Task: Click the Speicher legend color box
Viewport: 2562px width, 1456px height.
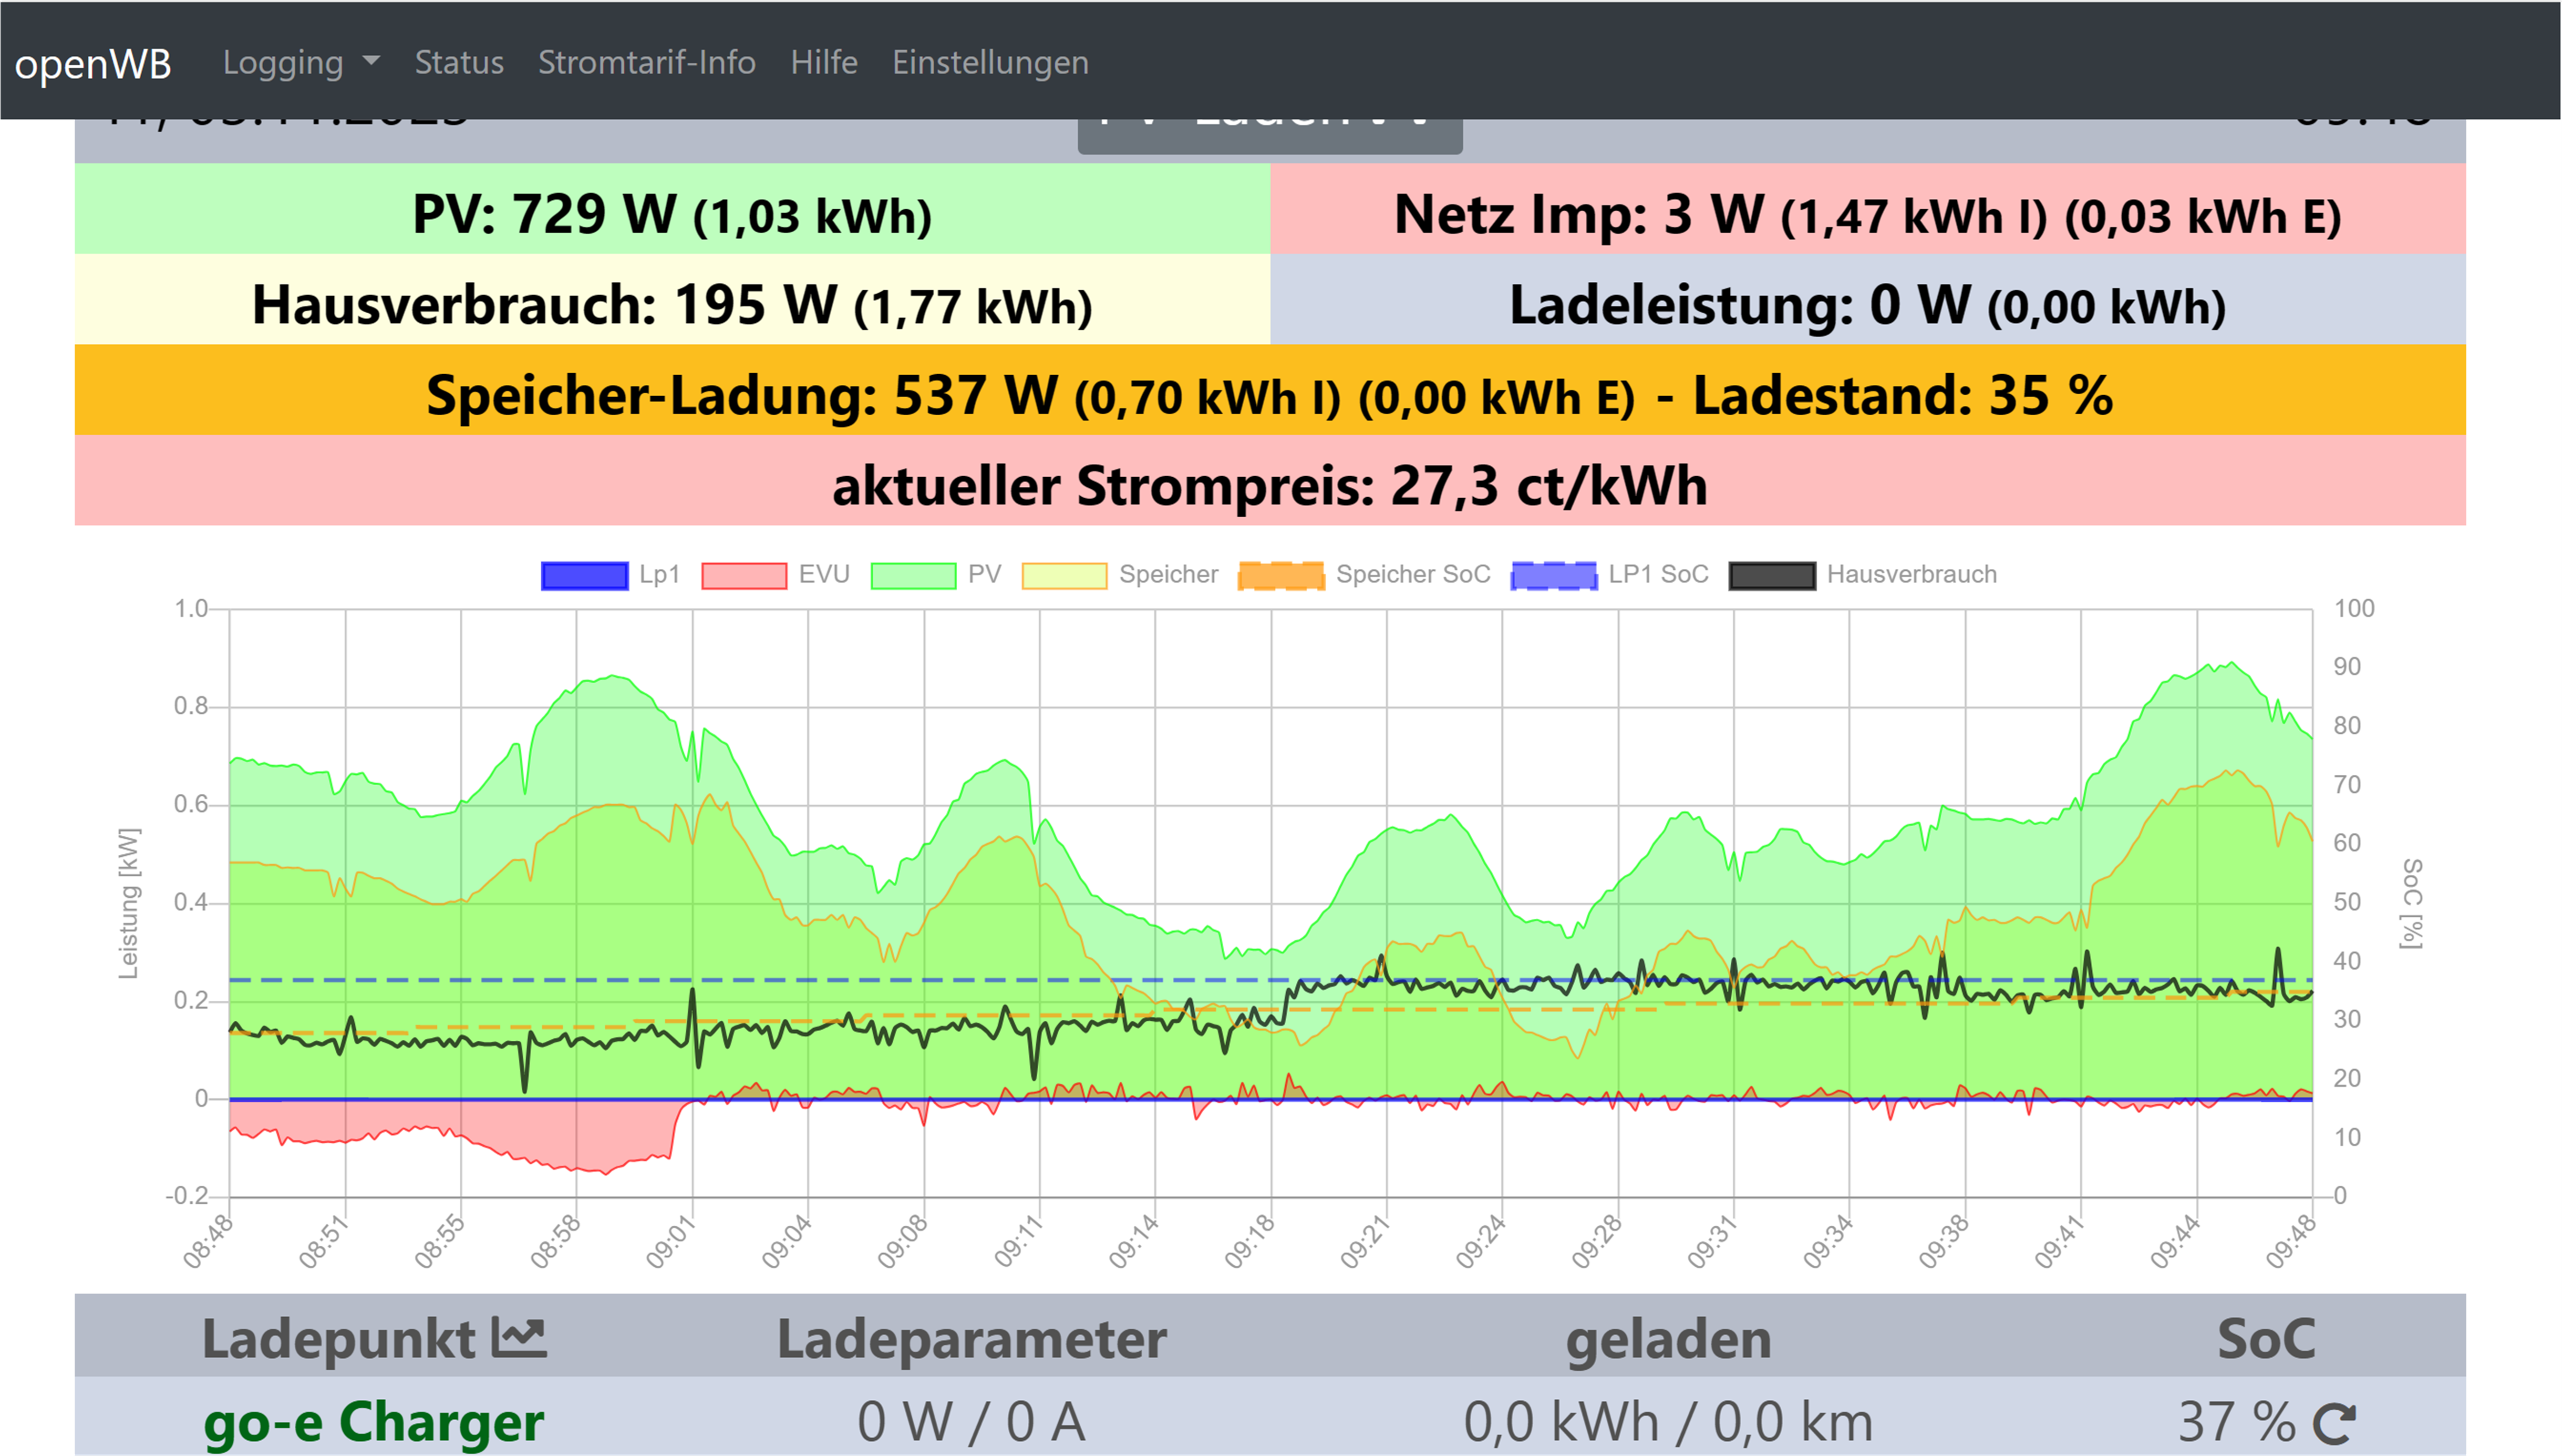Action: click(x=1064, y=575)
